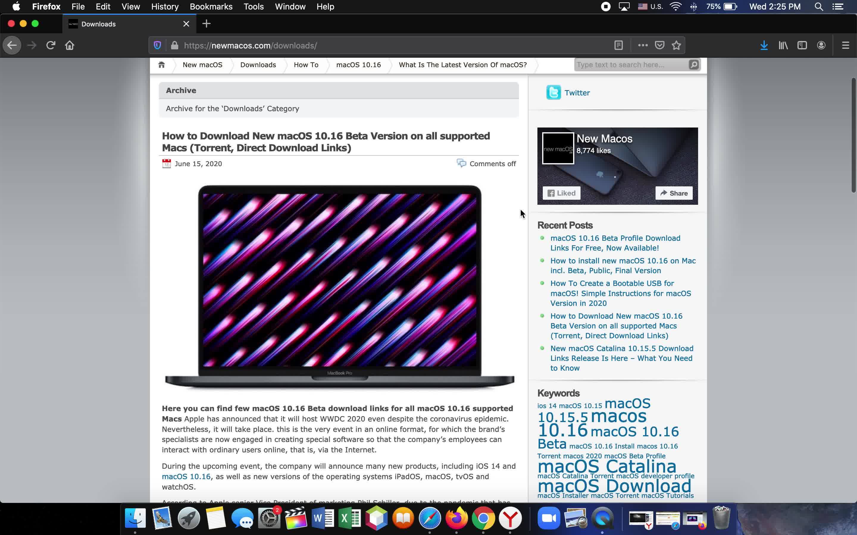
Task: Open the History menu
Action: [x=165, y=7]
